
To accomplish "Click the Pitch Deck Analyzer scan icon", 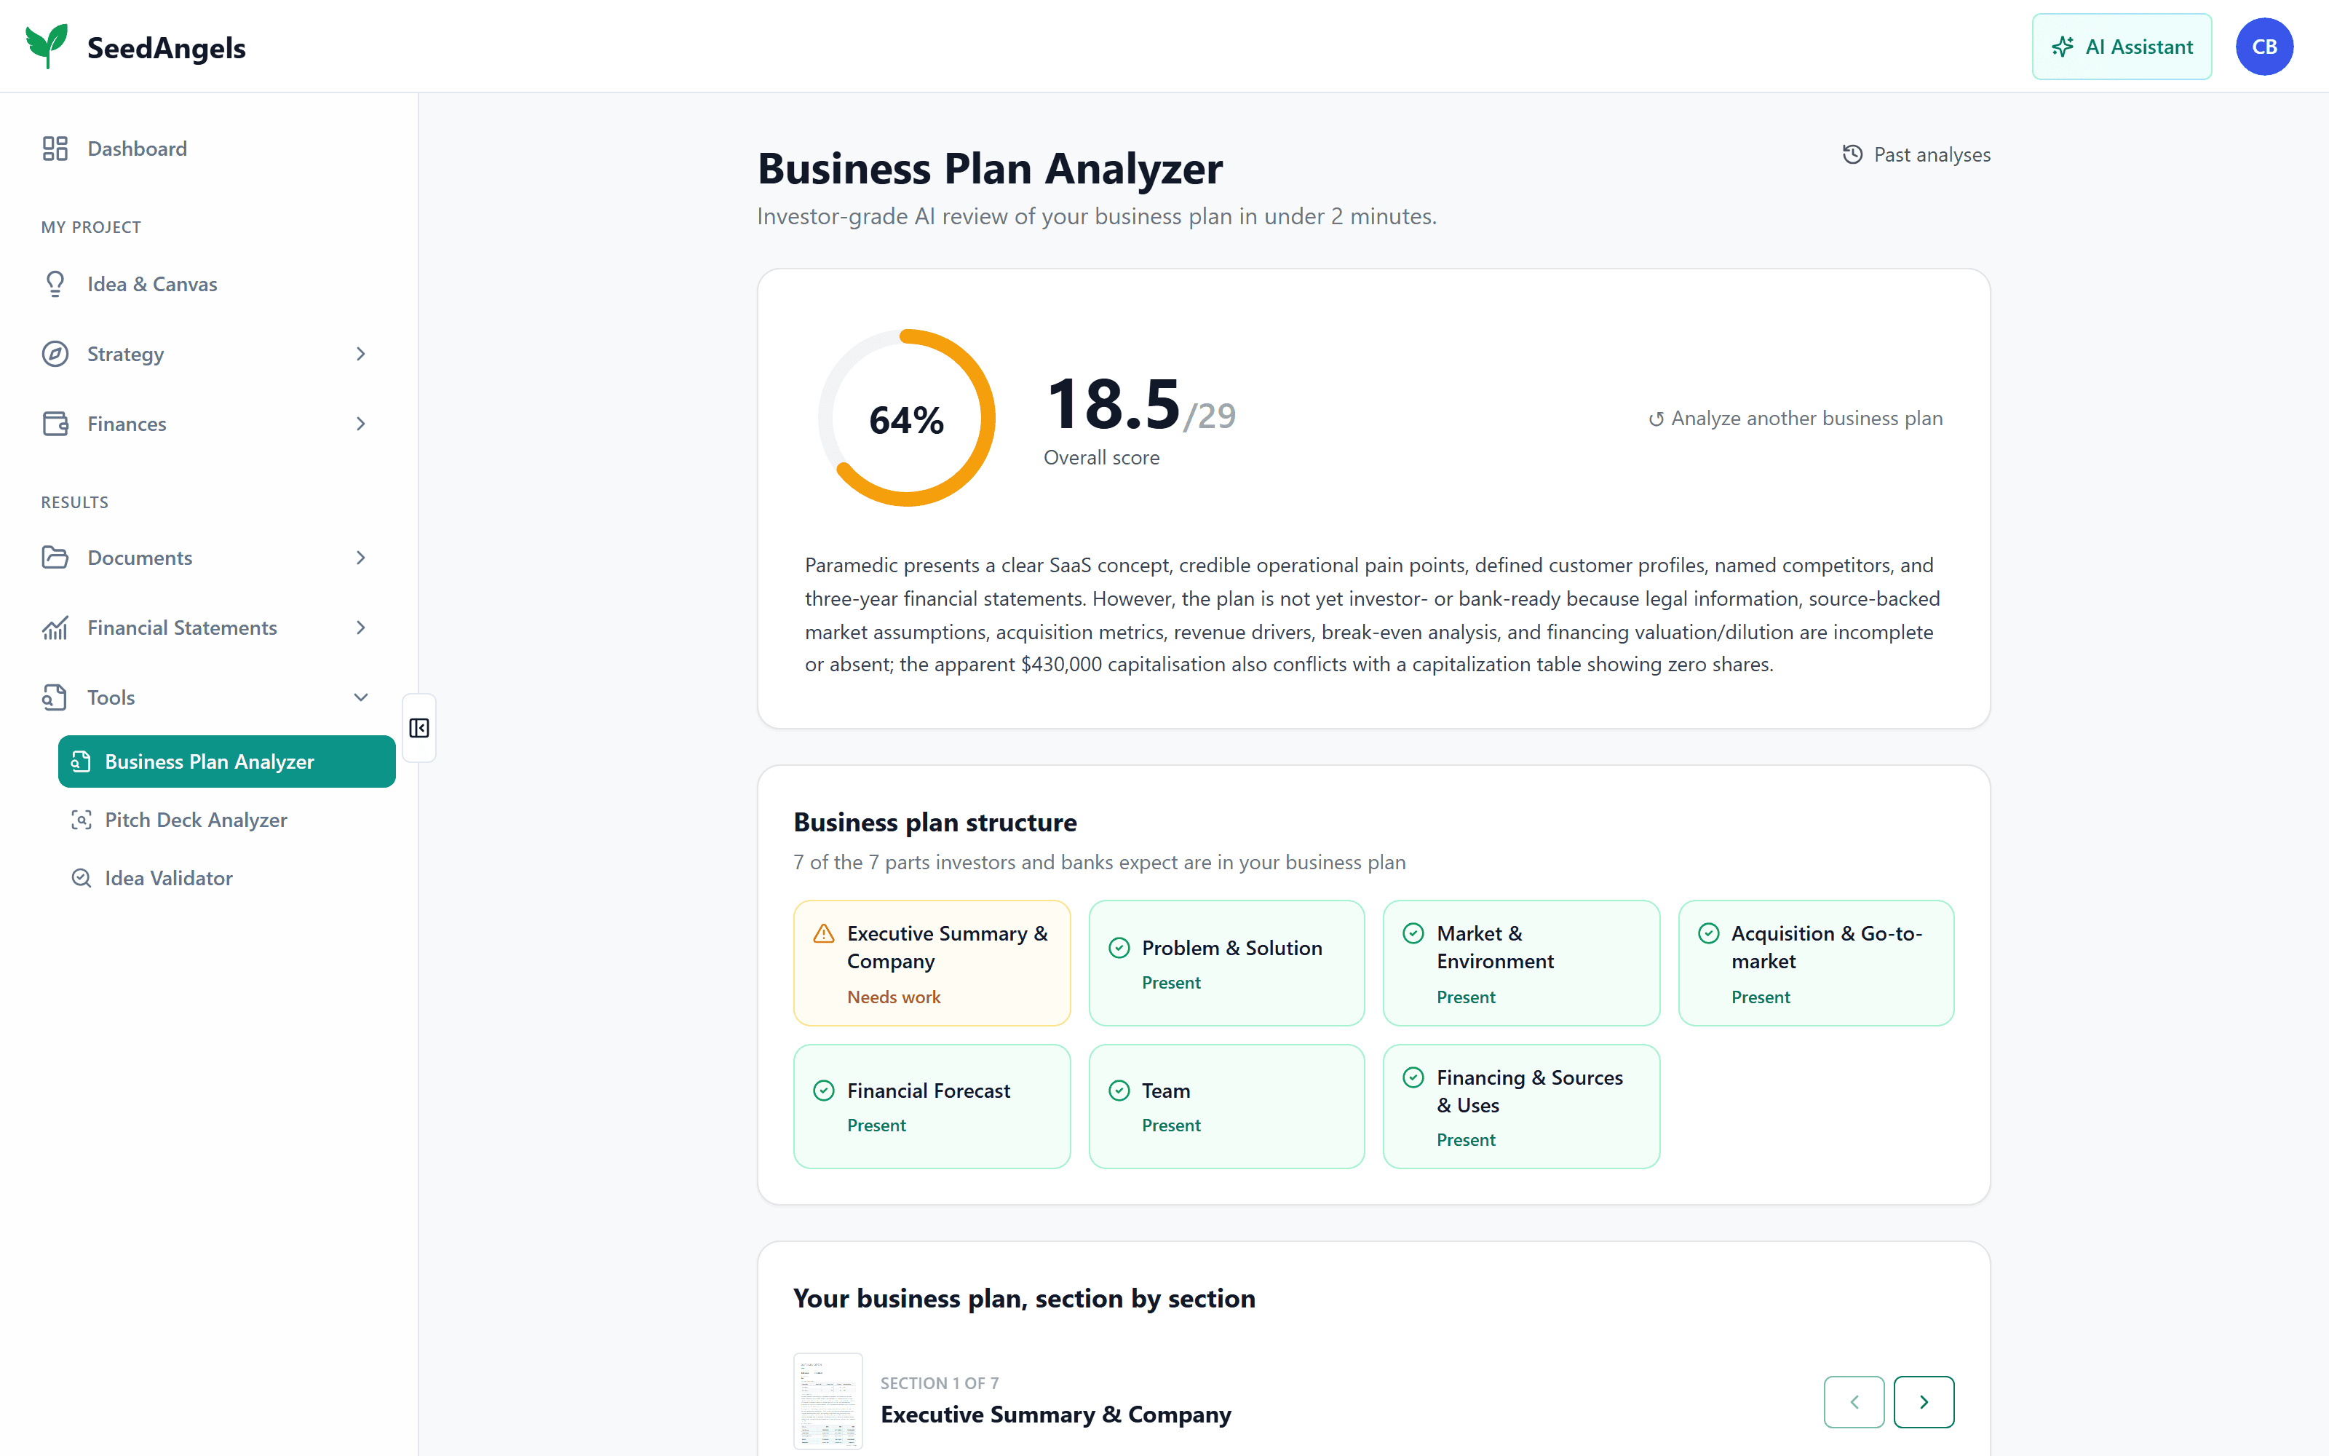I will coord(82,820).
